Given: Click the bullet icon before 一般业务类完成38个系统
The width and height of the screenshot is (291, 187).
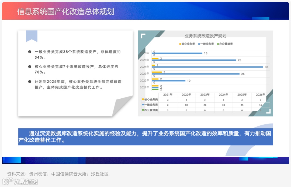Looking at the screenshot, I should (30, 52).
